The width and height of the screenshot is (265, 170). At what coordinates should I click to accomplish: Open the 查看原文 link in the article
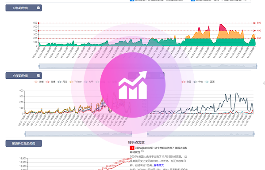coord(159,165)
